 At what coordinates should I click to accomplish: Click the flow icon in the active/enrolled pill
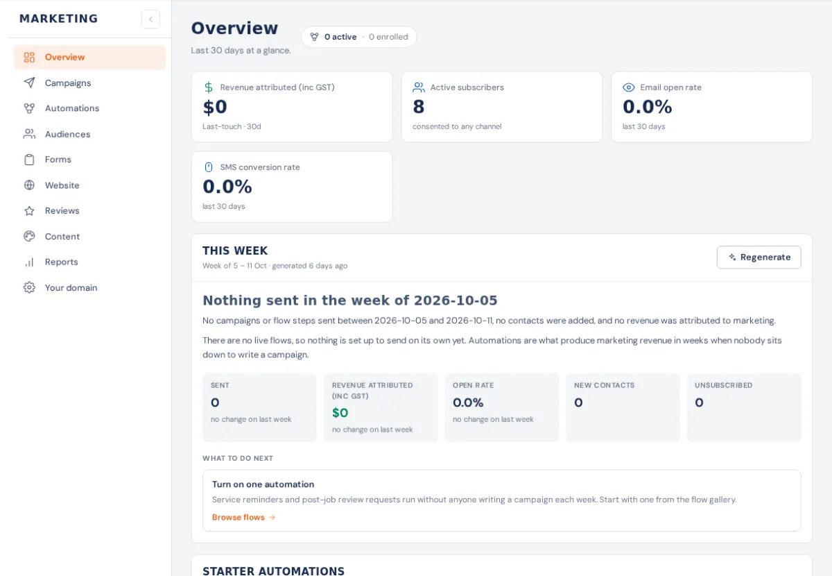click(x=315, y=37)
